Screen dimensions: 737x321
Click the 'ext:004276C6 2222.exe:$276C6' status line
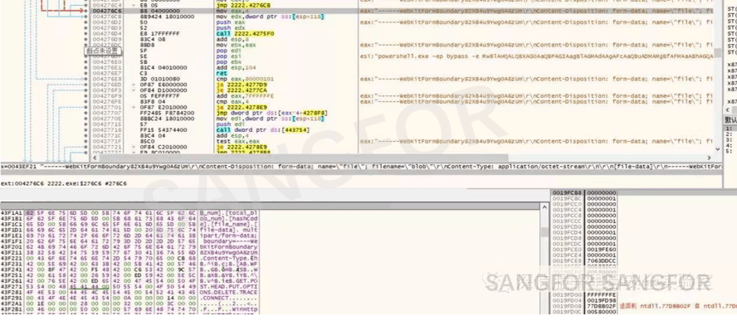click(x=63, y=183)
